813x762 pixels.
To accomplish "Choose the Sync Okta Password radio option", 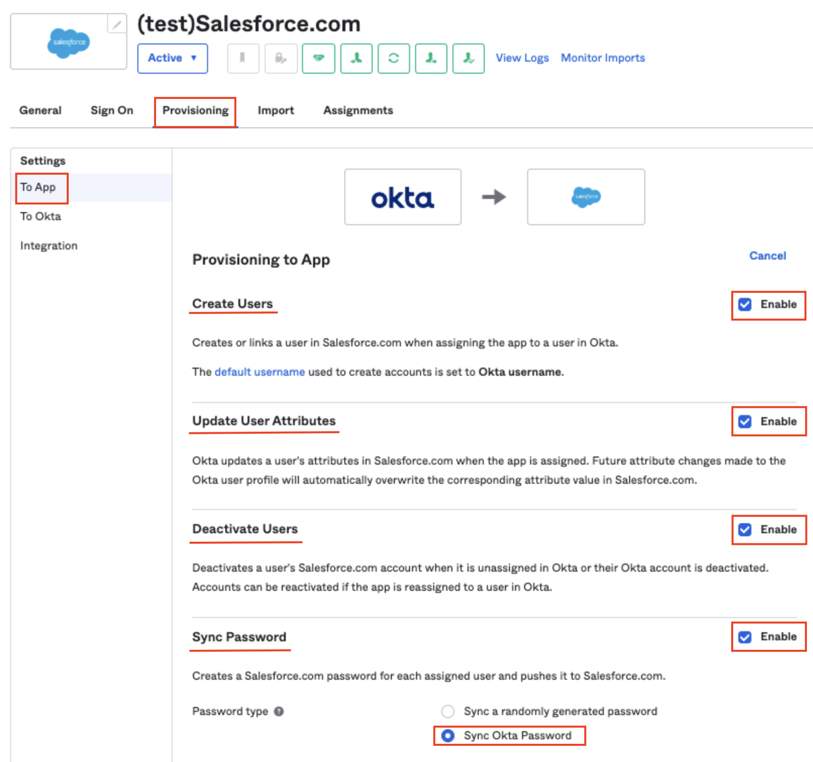I will pyautogui.click(x=447, y=736).
